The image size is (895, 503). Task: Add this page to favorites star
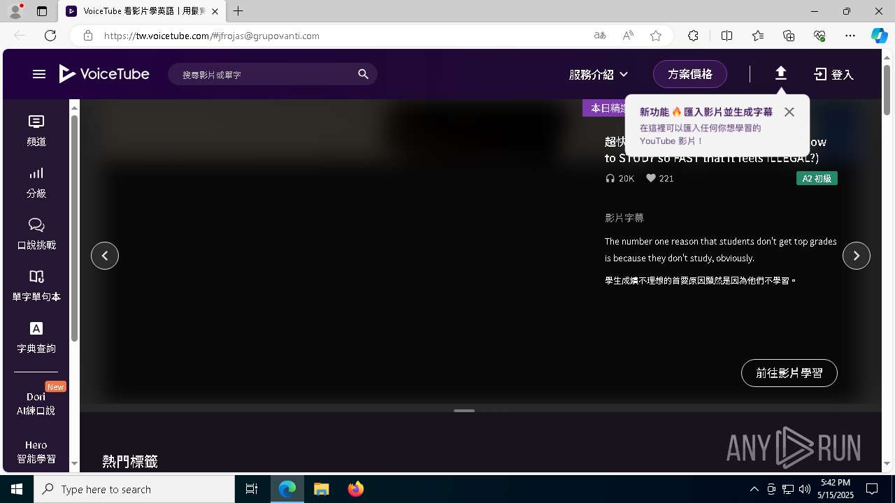pyautogui.click(x=656, y=36)
